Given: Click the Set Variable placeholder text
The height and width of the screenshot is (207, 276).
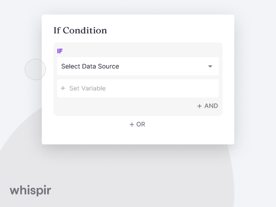Looking at the screenshot, I should pos(87,88).
